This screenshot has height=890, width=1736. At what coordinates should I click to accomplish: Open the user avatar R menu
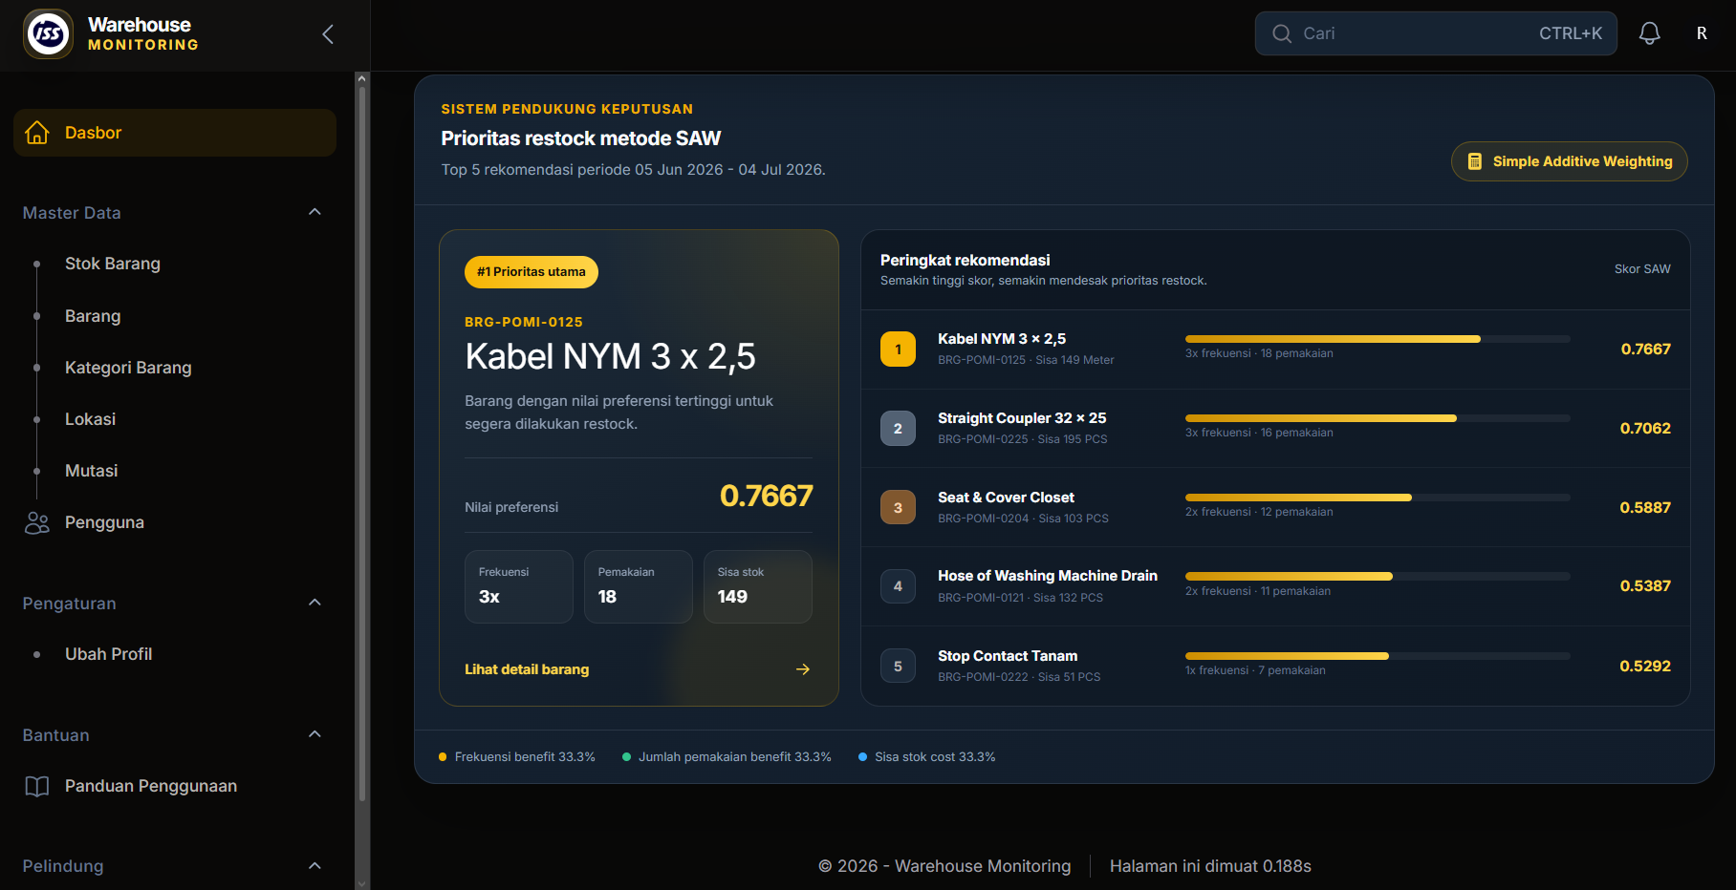tap(1702, 33)
